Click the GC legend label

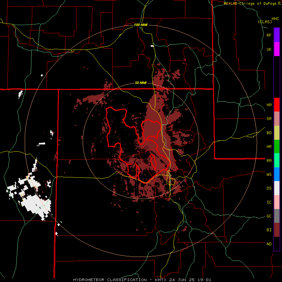[269, 216]
